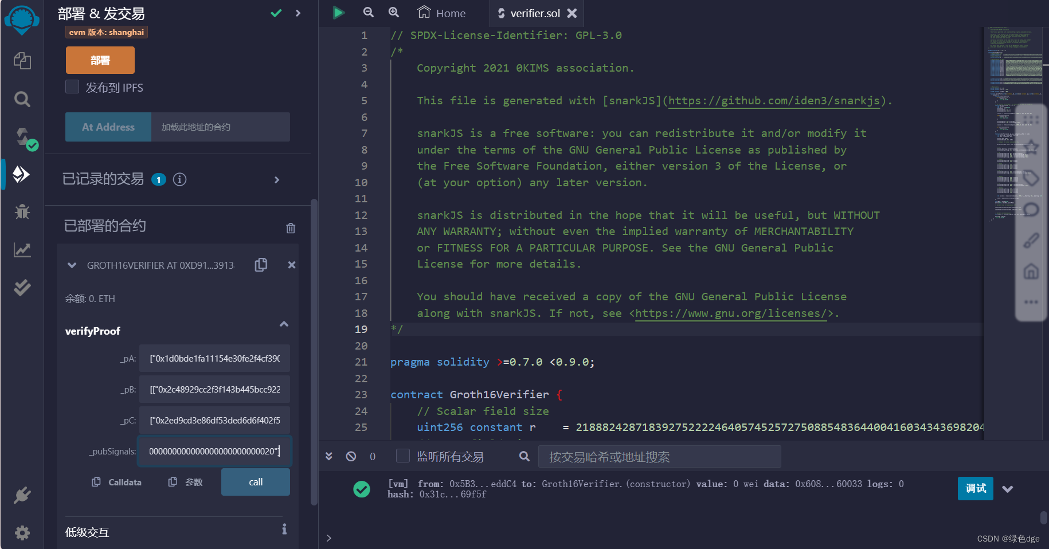Zoom in the editor font

(394, 13)
